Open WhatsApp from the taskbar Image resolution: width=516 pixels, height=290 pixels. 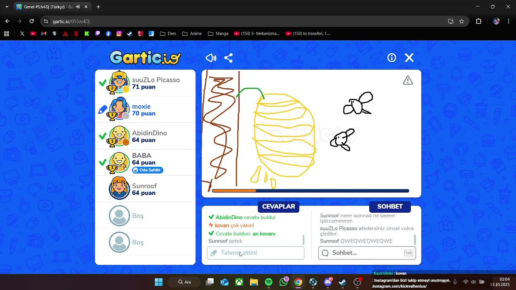283,282
